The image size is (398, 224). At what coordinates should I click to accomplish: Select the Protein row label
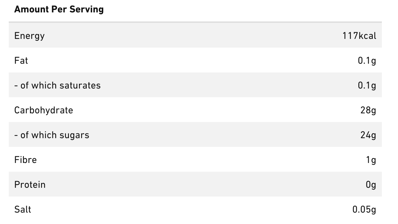[x=30, y=184]
